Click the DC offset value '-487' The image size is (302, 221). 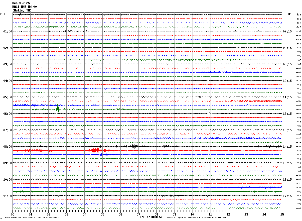[x=298, y=60]
